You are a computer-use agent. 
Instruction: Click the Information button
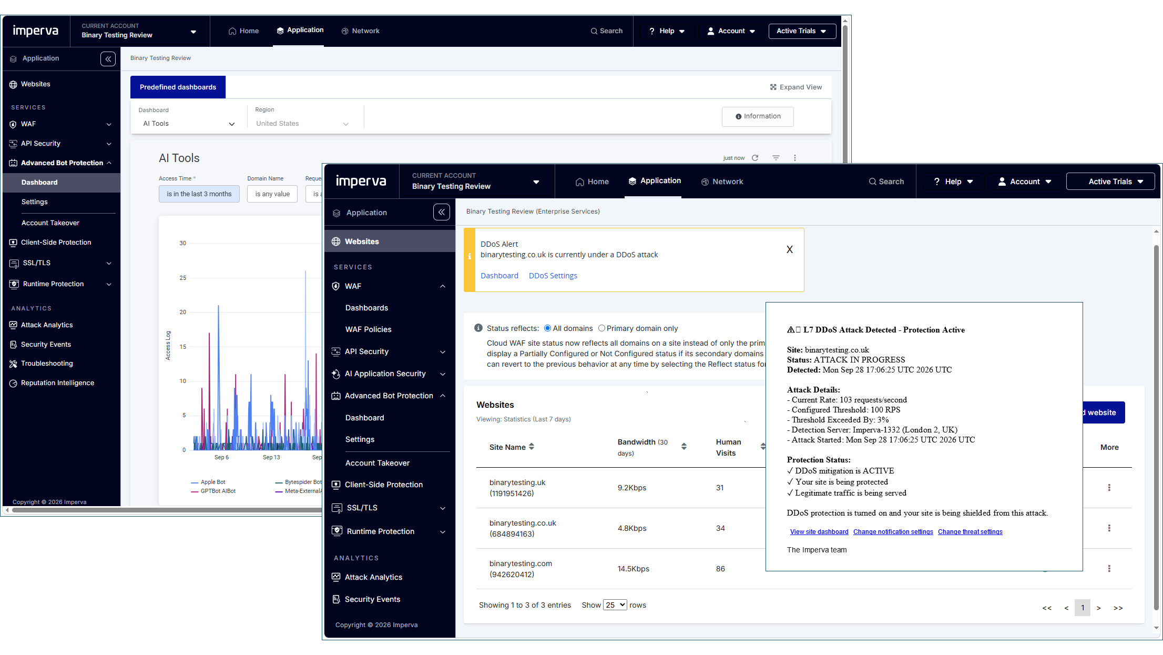coord(757,116)
